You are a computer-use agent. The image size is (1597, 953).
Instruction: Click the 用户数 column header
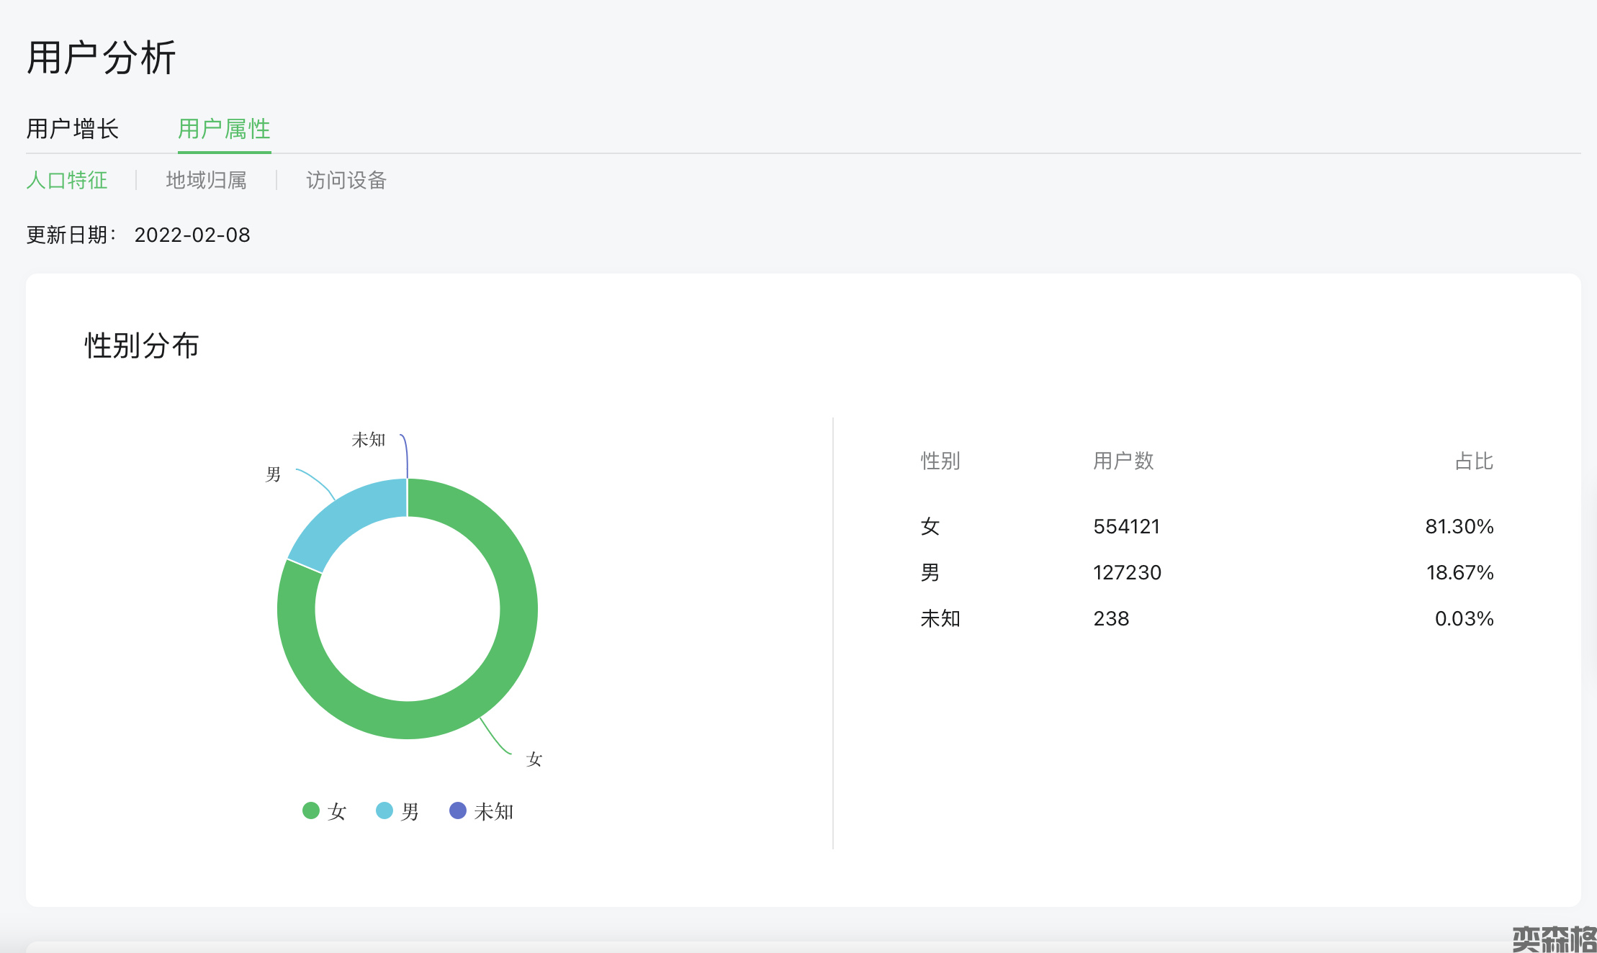tap(1123, 461)
